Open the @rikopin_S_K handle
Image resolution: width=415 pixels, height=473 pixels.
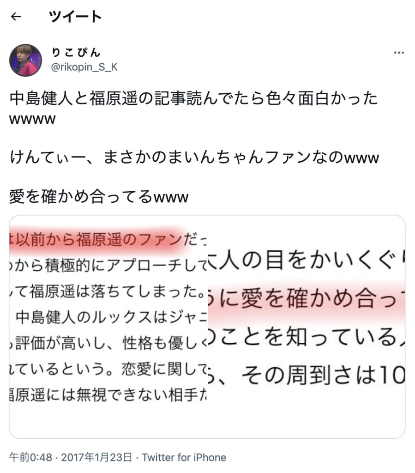pyautogui.click(x=84, y=67)
